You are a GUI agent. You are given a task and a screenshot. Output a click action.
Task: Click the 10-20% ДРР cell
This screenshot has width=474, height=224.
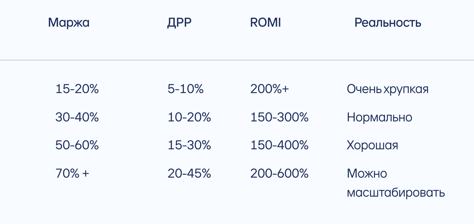coord(189,117)
